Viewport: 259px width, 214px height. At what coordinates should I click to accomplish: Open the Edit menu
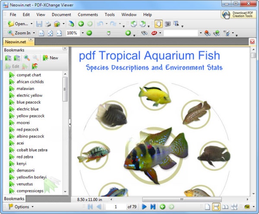click(x=26, y=15)
